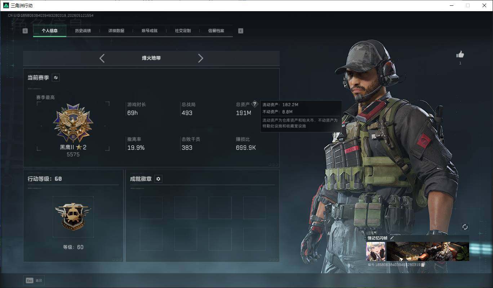Click the E next-tab key icon
The width and height of the screenshot is (493, 288).
(241, 31)
